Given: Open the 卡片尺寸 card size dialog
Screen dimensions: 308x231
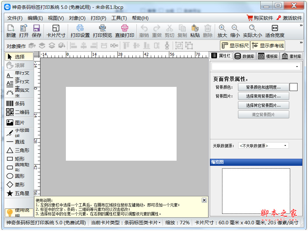Looking at the screenshot, I should (56, 31).
